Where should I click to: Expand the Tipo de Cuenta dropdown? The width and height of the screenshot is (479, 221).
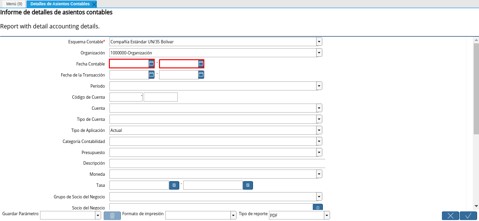pos(319,119)
